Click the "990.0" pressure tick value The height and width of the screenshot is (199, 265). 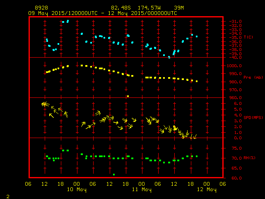(236, 74)
